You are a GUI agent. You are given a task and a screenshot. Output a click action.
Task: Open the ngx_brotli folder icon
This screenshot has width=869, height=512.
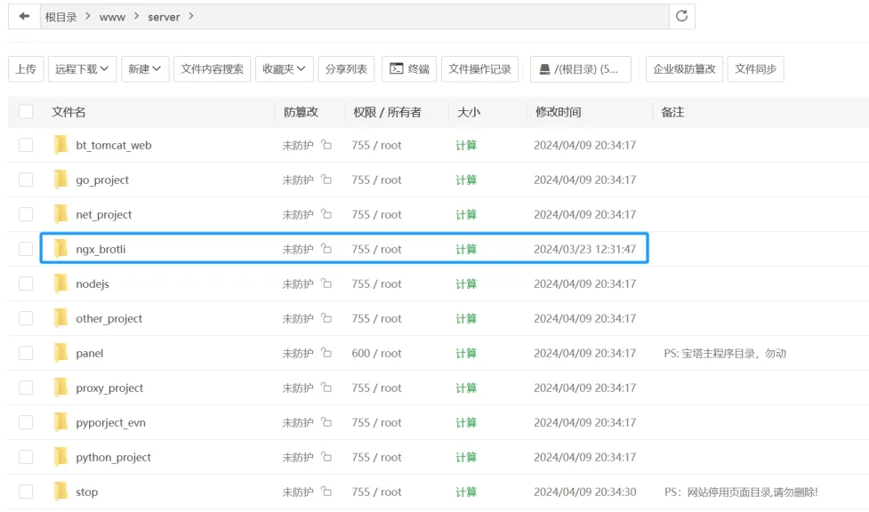60,250
